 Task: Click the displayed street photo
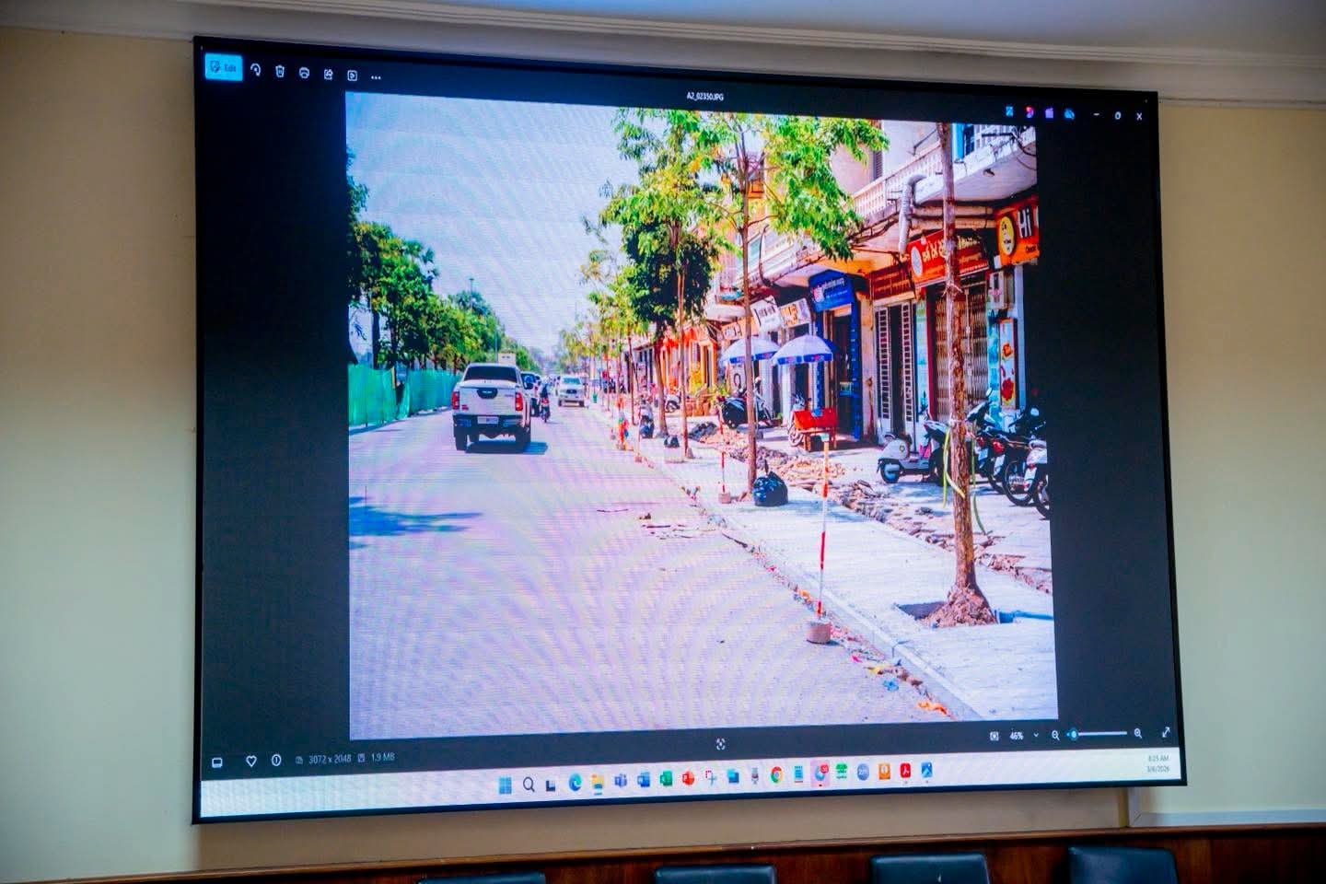click(700, 414)
